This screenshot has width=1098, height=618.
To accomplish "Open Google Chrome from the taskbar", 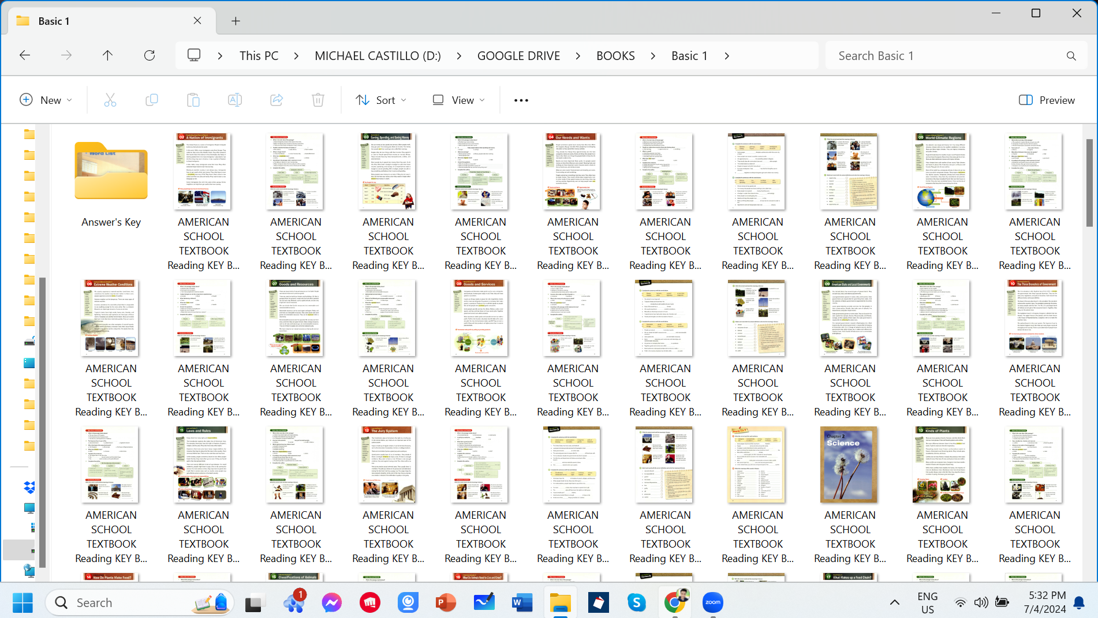I will [x=675, y=602].
